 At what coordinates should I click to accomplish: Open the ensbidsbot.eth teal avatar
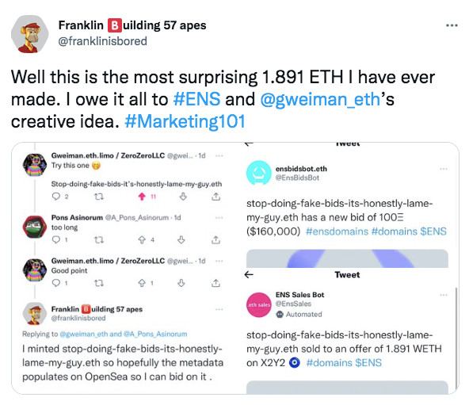click(x=259, y=173)
